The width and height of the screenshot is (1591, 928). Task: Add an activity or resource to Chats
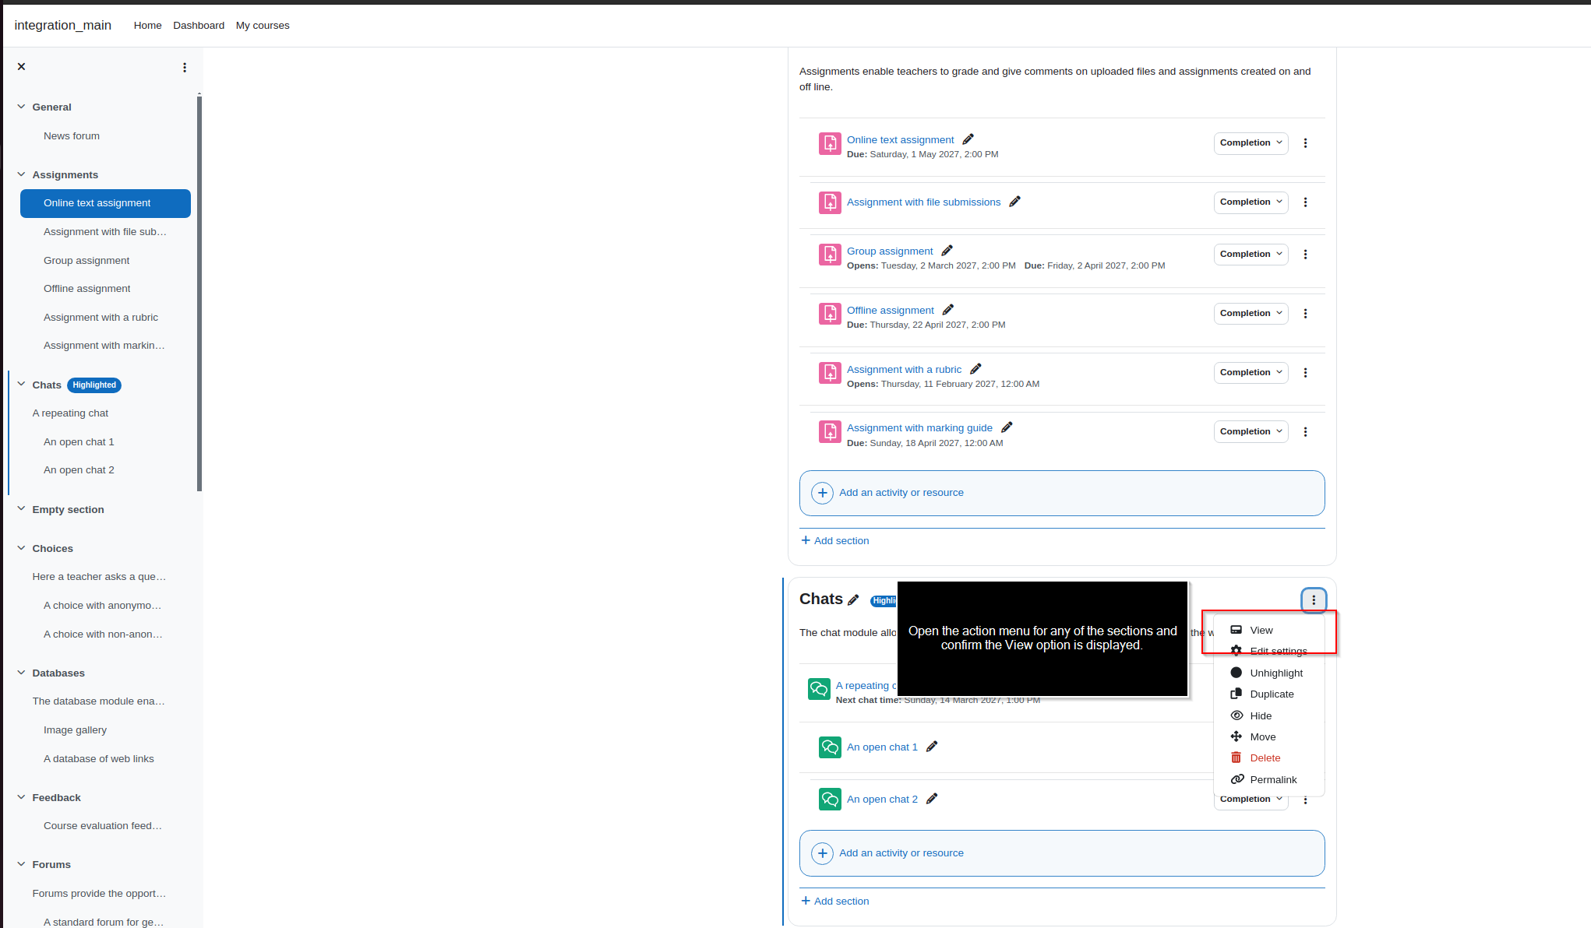tap(1062, 853)
